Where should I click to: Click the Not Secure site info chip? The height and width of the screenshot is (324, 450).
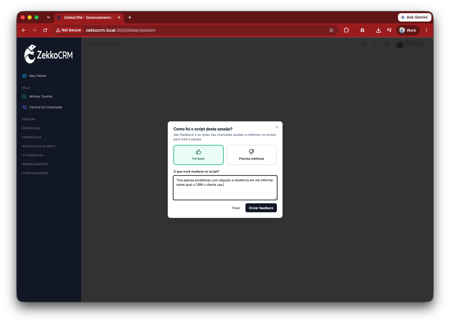tap(68, 30)
